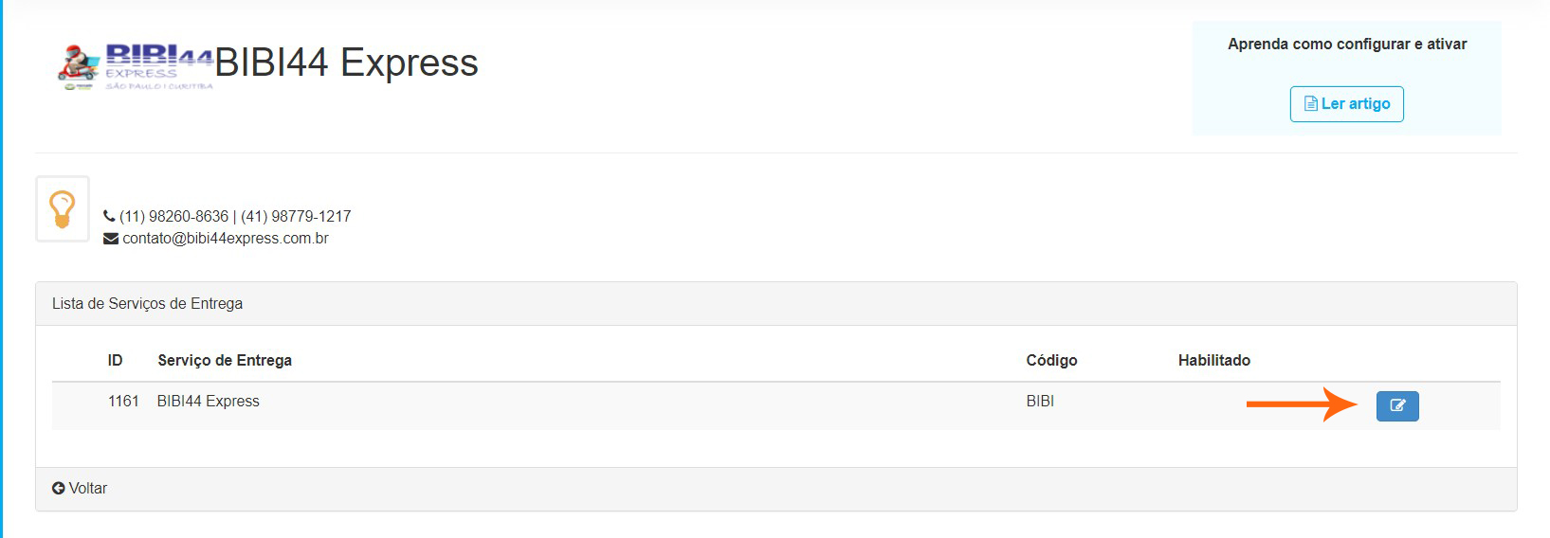The image size is (1550, 538).
Task: Click the BIBI44 Express page title
Action: click(346, 63)
